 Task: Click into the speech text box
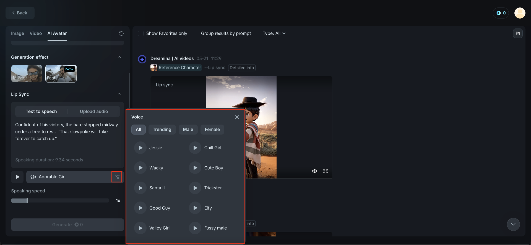pos(67,138)
